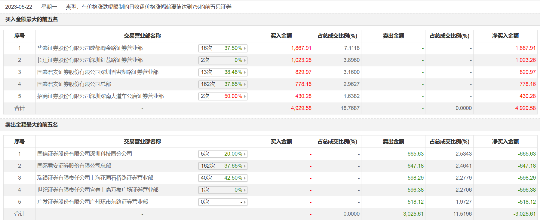The image size is (540, 222).
Task: Click 买入金额 header in the buy table
Action: click(x=281, y=36)
